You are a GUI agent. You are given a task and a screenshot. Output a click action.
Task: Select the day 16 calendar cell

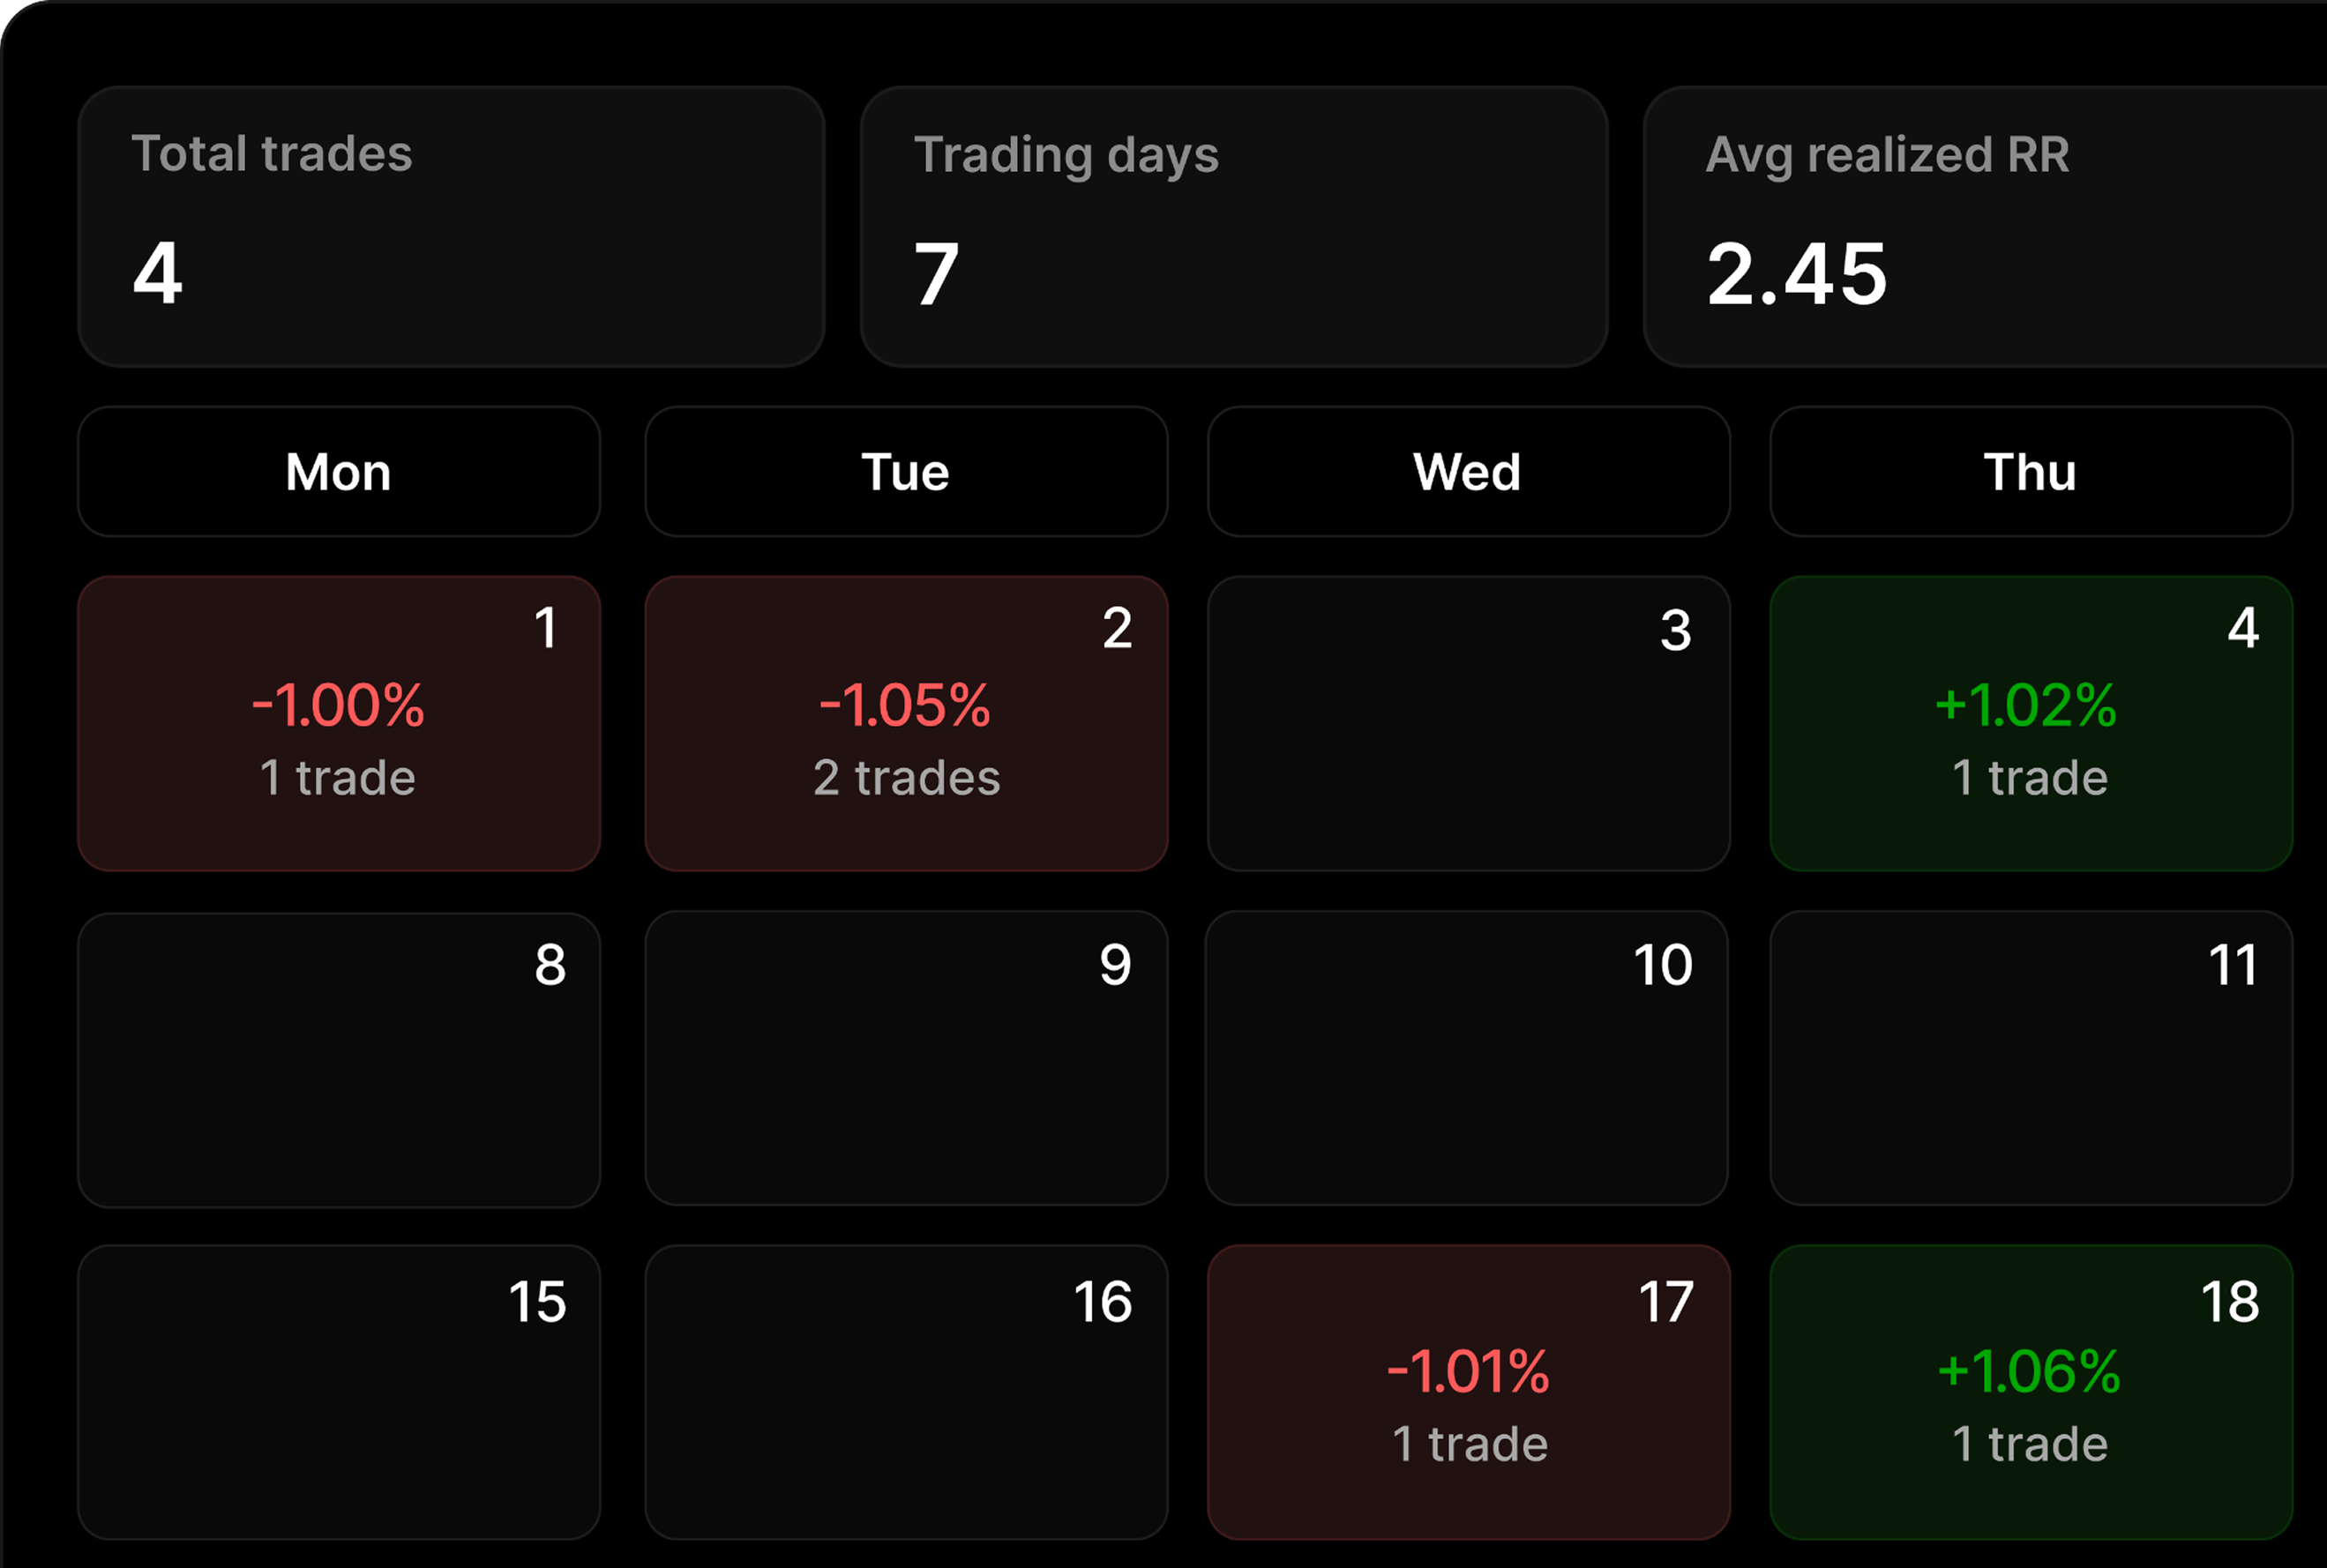tap(905, 1392)
